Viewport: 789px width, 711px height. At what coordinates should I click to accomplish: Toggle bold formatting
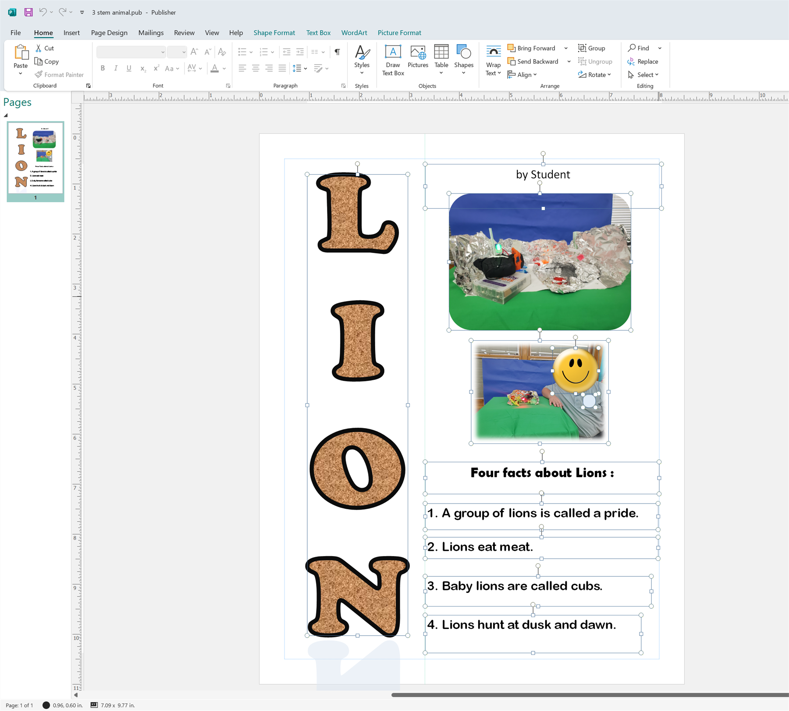click(x=103, y=68)
